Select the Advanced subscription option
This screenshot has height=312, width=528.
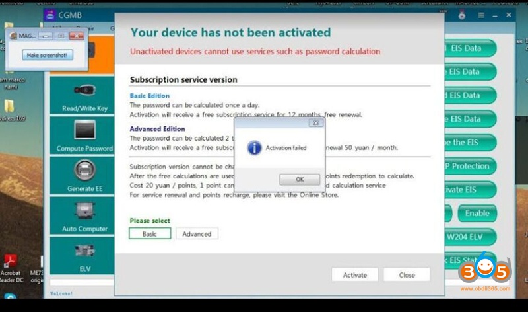coord(197,233)
